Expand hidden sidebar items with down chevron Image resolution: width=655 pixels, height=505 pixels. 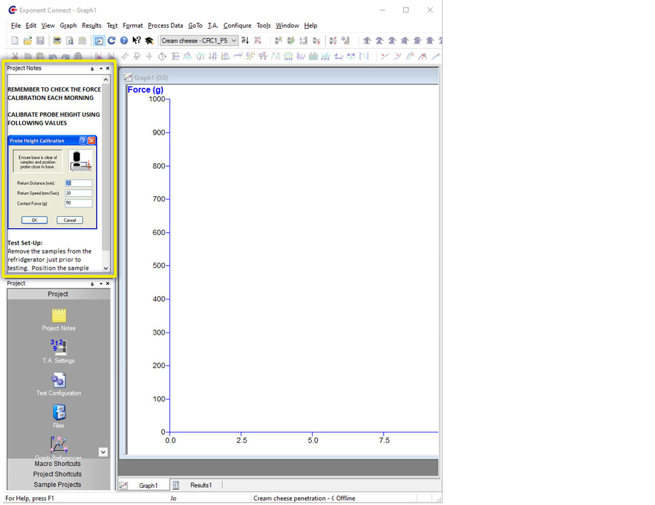(103, 452)
